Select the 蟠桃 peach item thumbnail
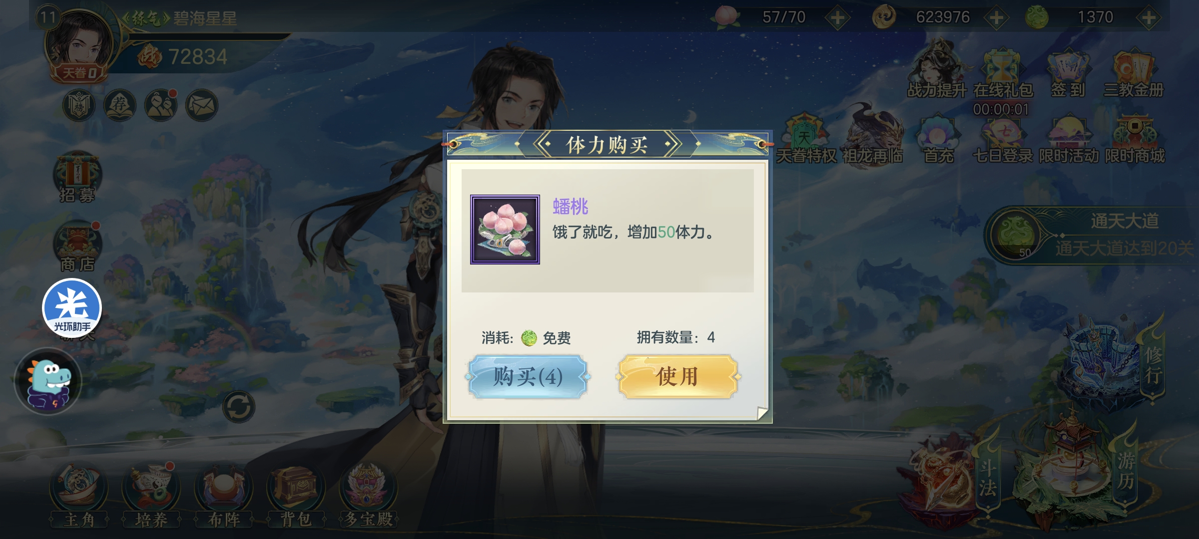The height and width of the screenshot is (539, 1199). (505, 230)
